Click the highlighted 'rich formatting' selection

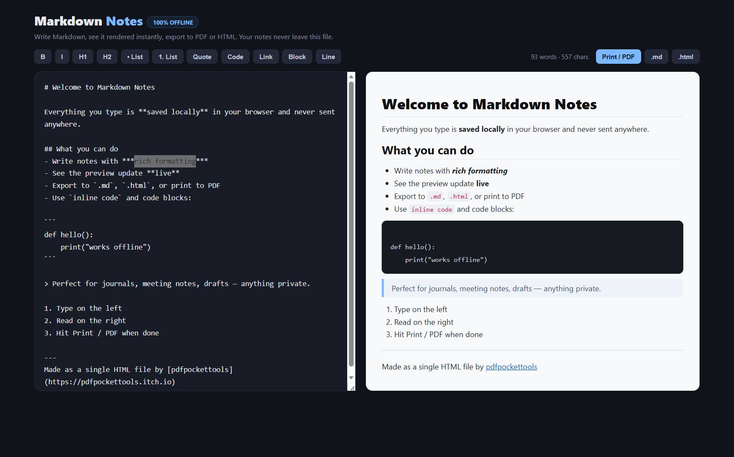point(165,161)
